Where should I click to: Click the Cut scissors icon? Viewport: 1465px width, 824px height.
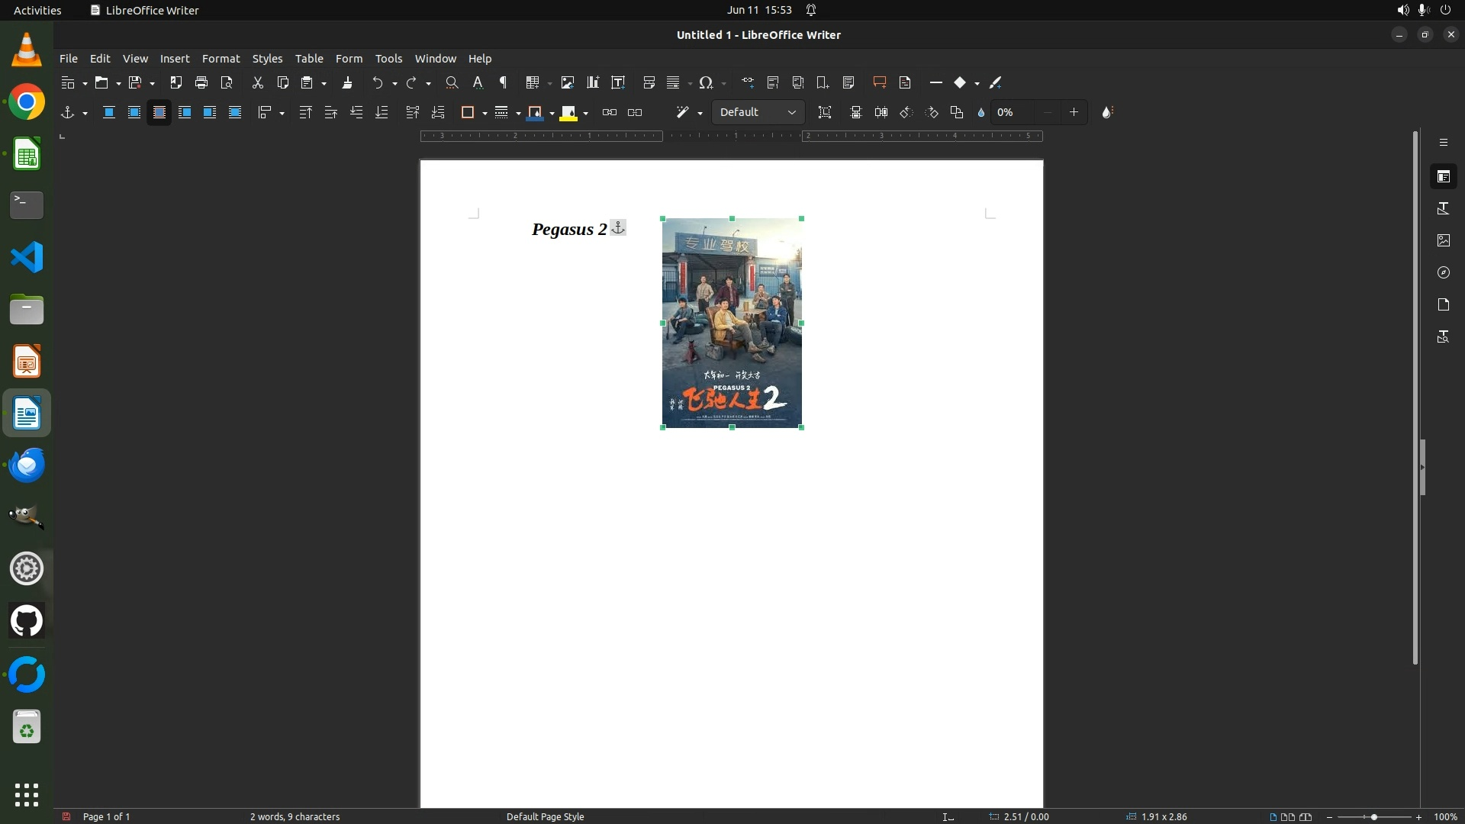point(257,82)
